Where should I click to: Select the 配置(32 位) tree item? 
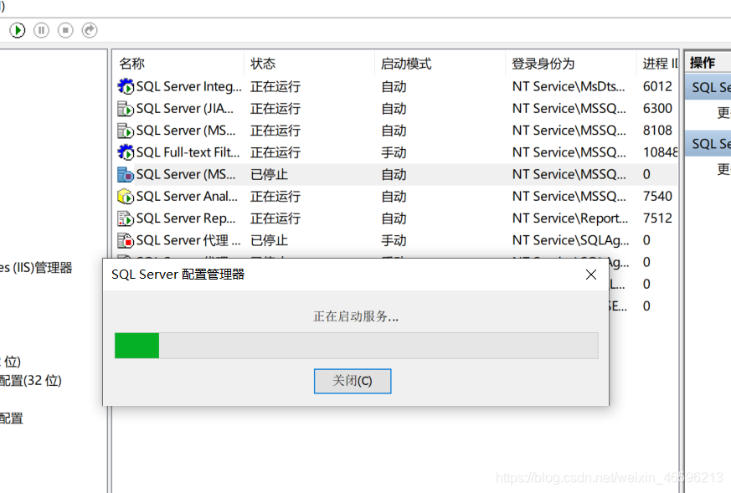pyautogui.click(x=31, y=381)
